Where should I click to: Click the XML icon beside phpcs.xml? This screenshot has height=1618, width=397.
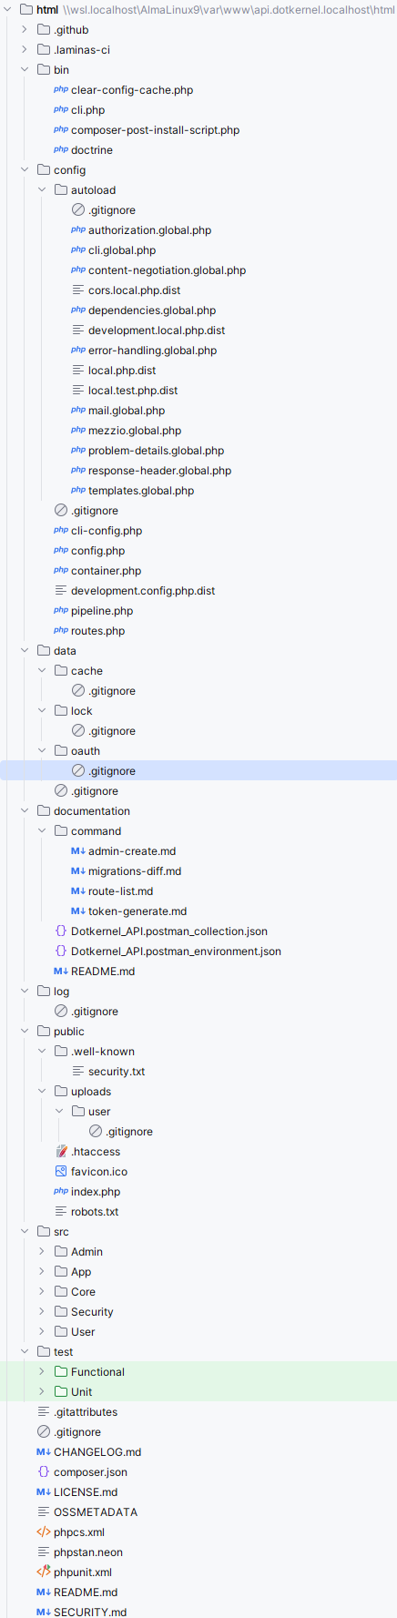[44, 1532]
